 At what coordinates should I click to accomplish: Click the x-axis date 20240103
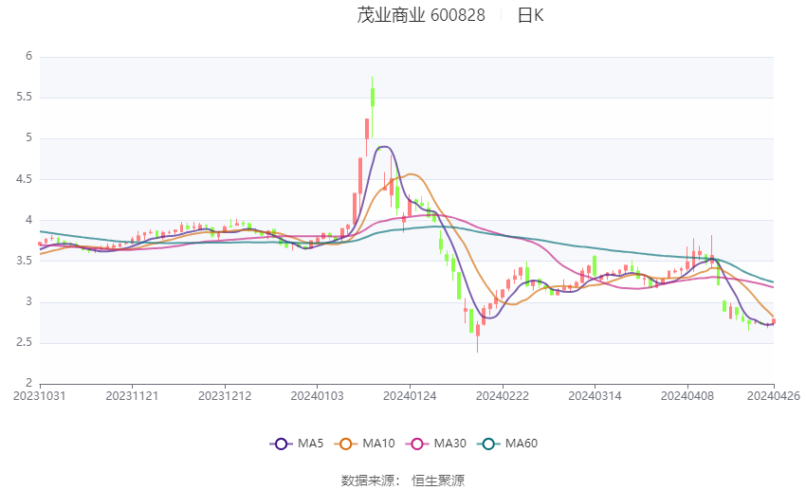(317, 396)
